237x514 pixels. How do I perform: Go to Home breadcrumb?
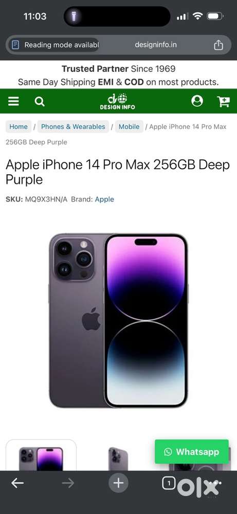coord(19,126)
